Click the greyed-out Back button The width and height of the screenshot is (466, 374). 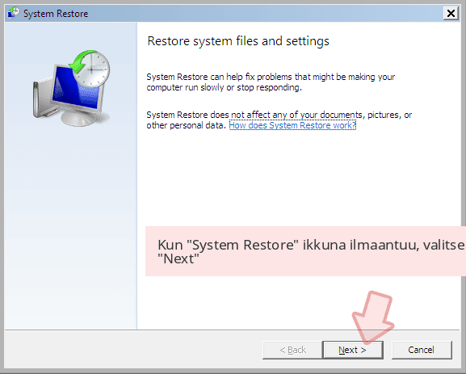coord(292,350)
